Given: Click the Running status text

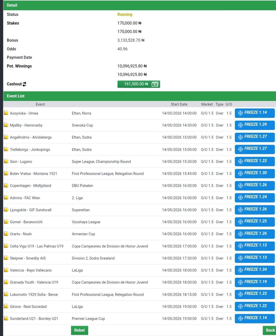Looking at the screenshot, I should coord(125,15).
